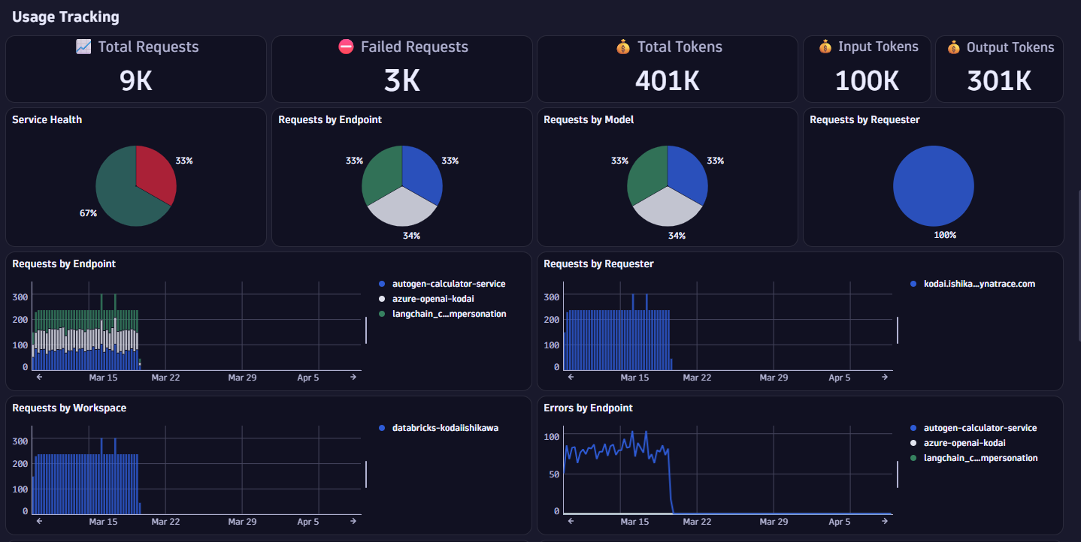Click left arrow in Requests by Requester bar chart

tap(571, 377)
